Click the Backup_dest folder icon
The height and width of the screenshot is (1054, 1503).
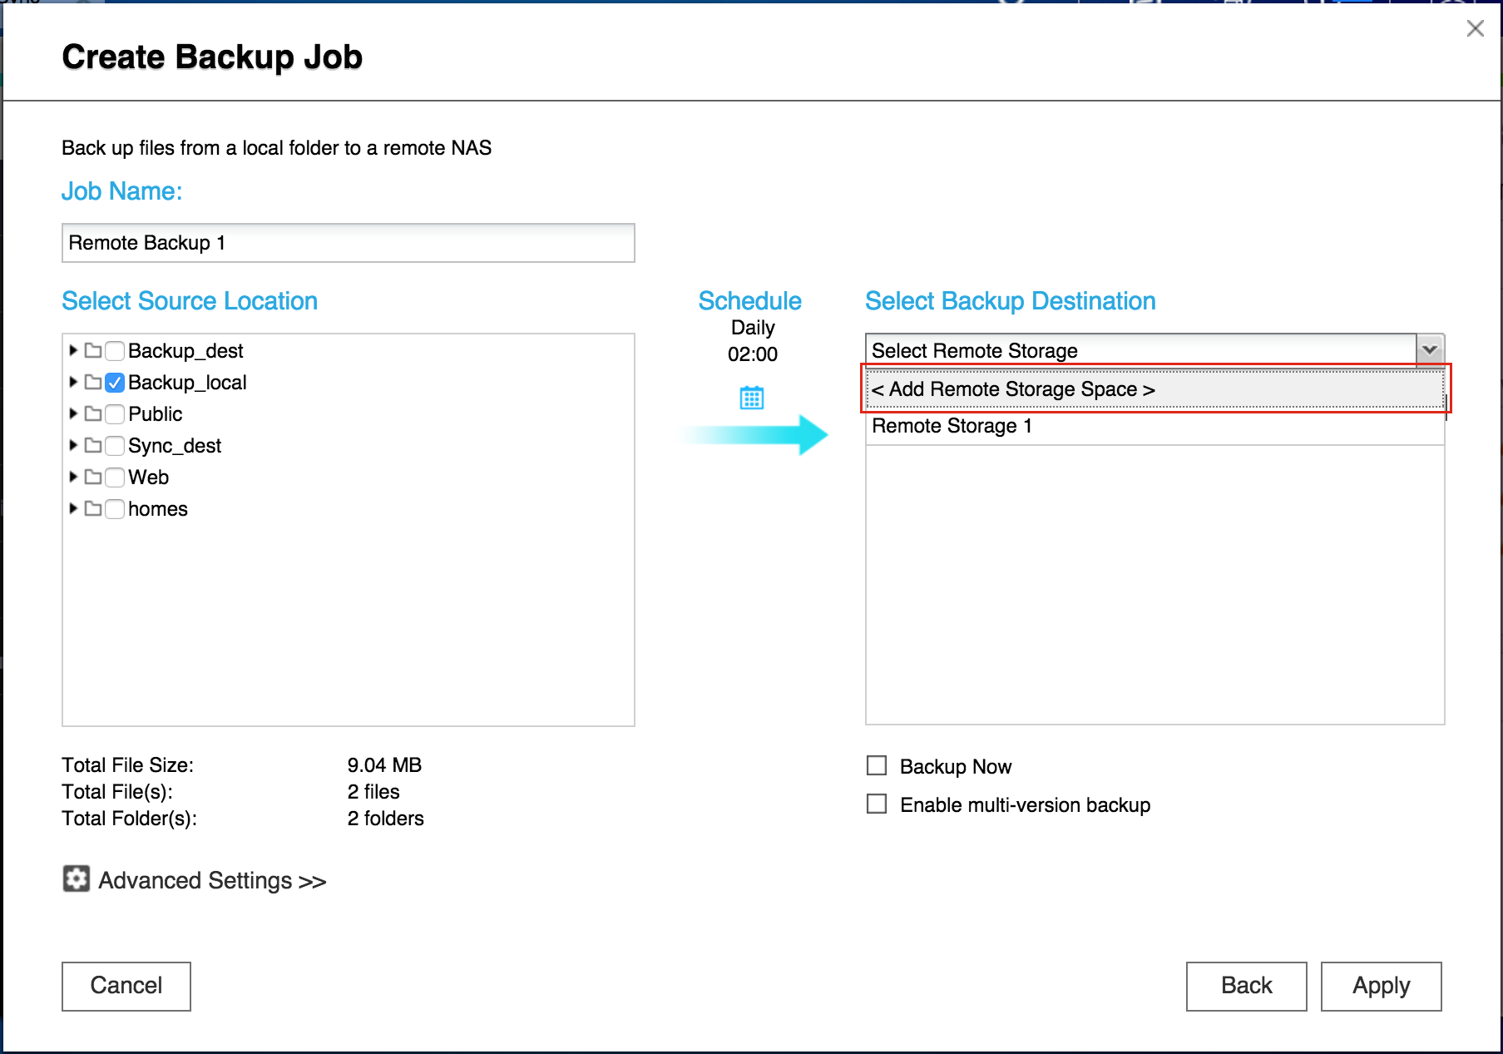93,351
